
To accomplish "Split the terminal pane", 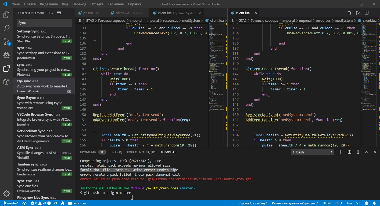I will tap(349, 152).
